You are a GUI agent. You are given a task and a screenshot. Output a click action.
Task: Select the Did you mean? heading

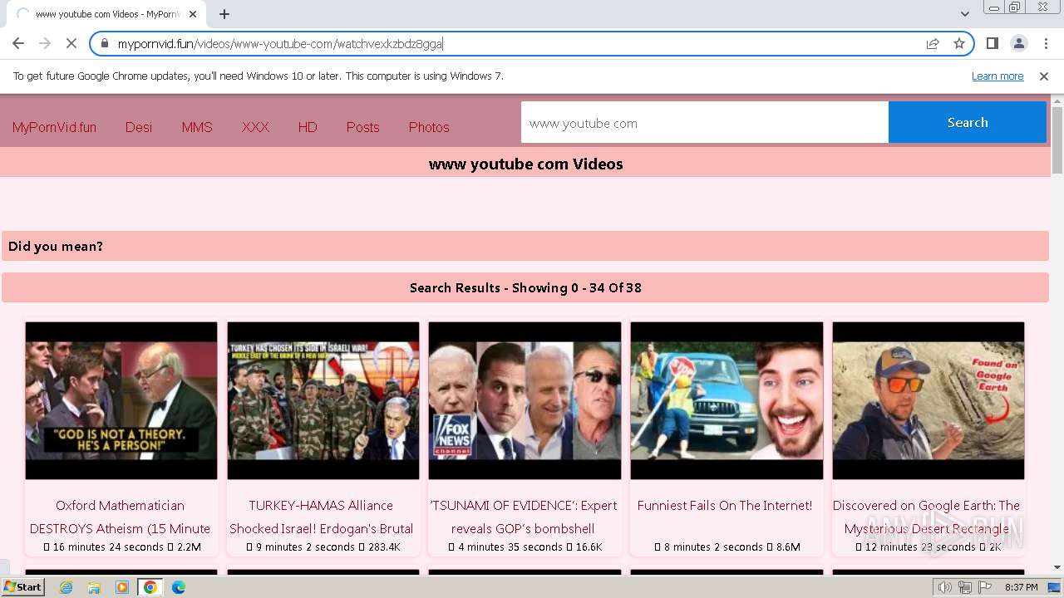coord(56,246)
